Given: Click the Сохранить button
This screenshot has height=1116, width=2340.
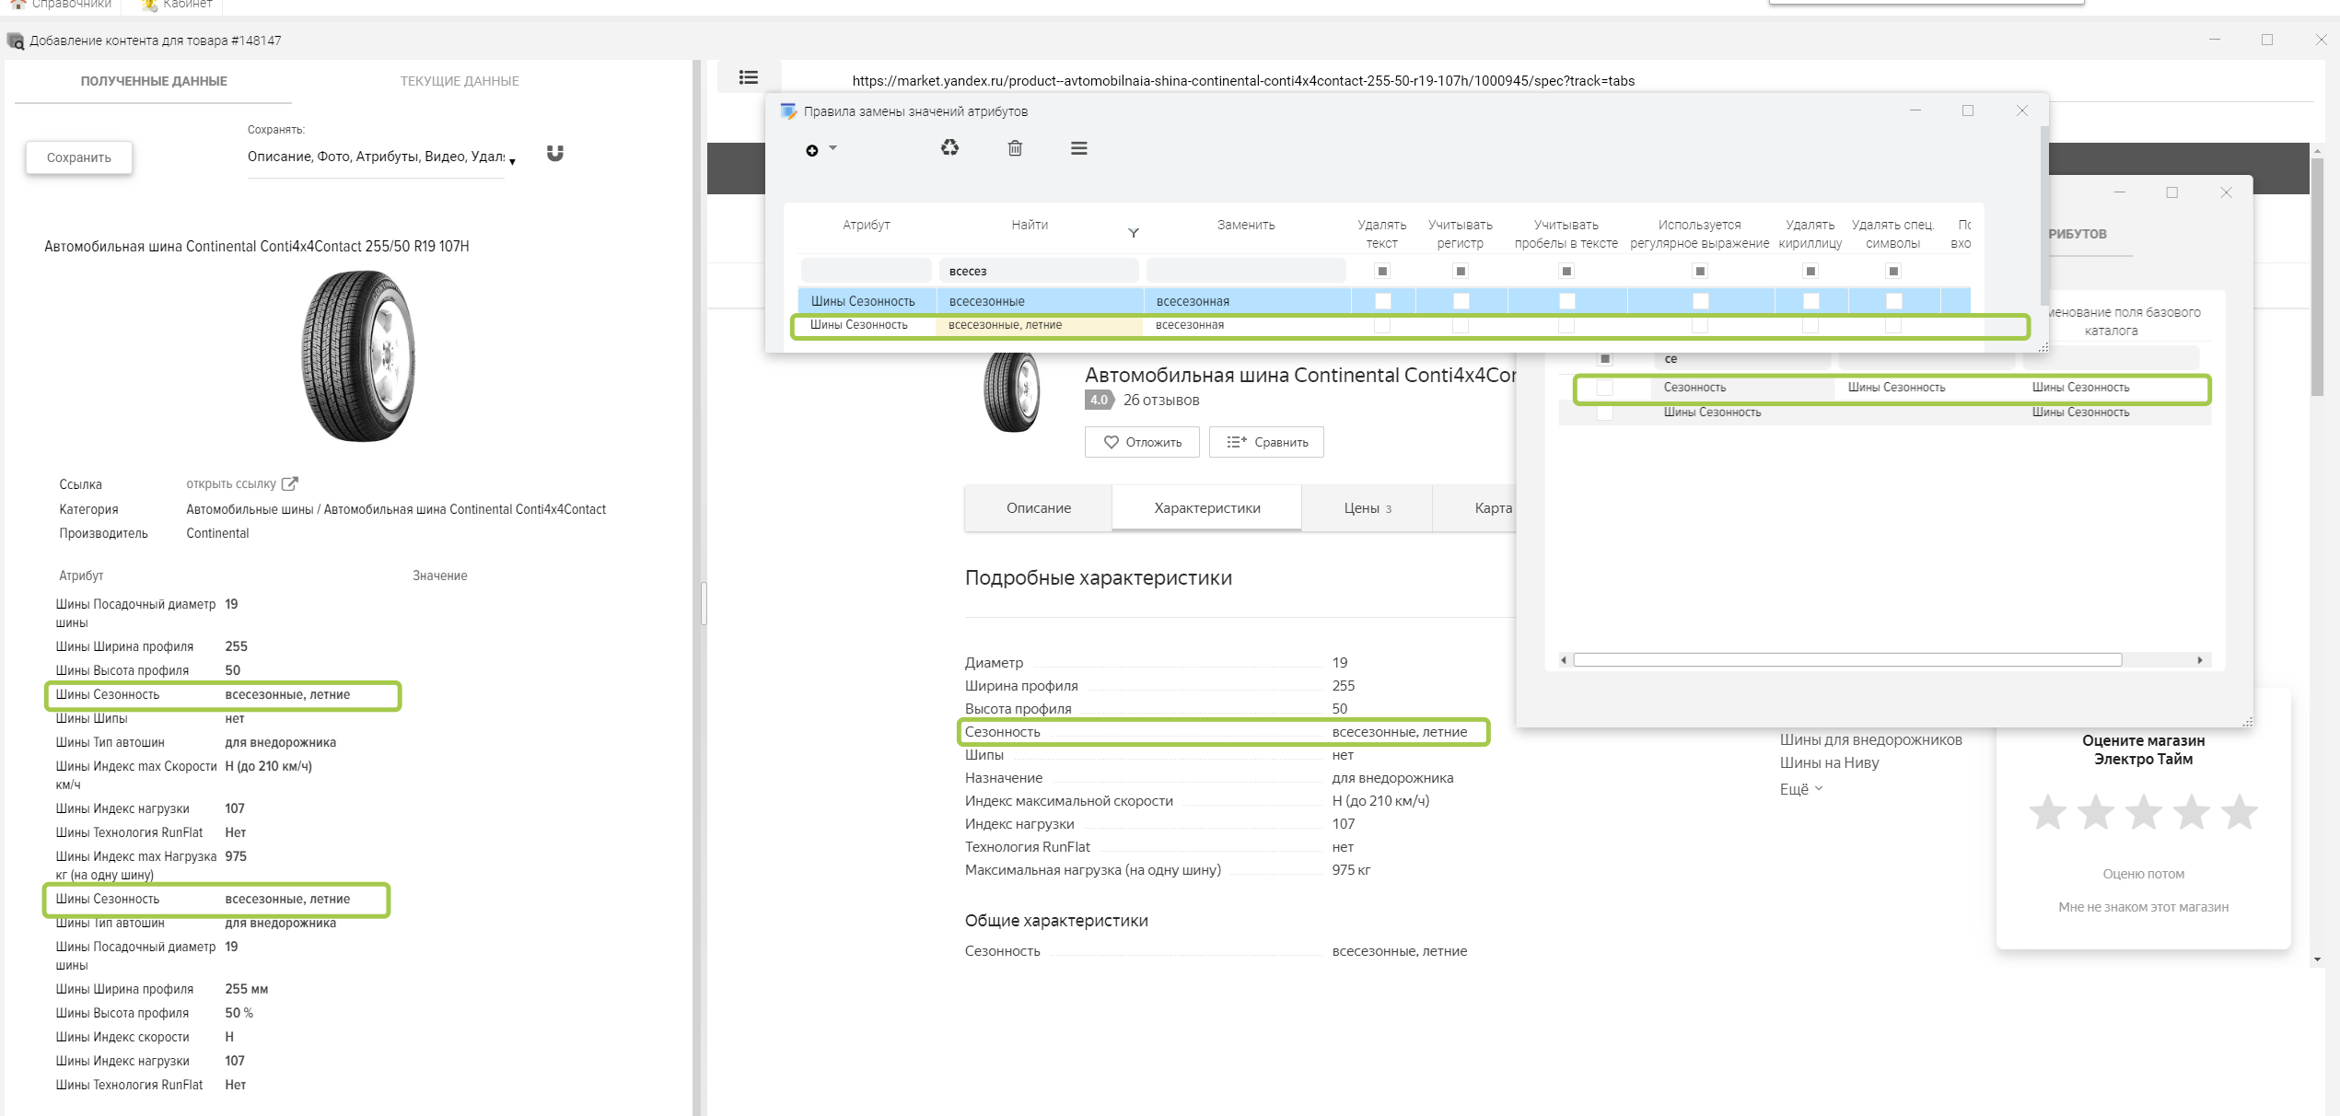Looking at the screenshot, I should pyautogui.click(x=79, y=157).
